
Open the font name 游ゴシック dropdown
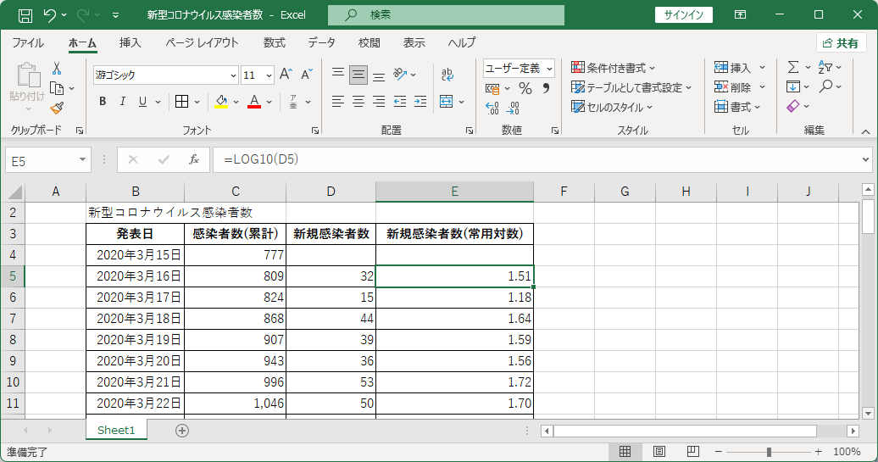234,75
